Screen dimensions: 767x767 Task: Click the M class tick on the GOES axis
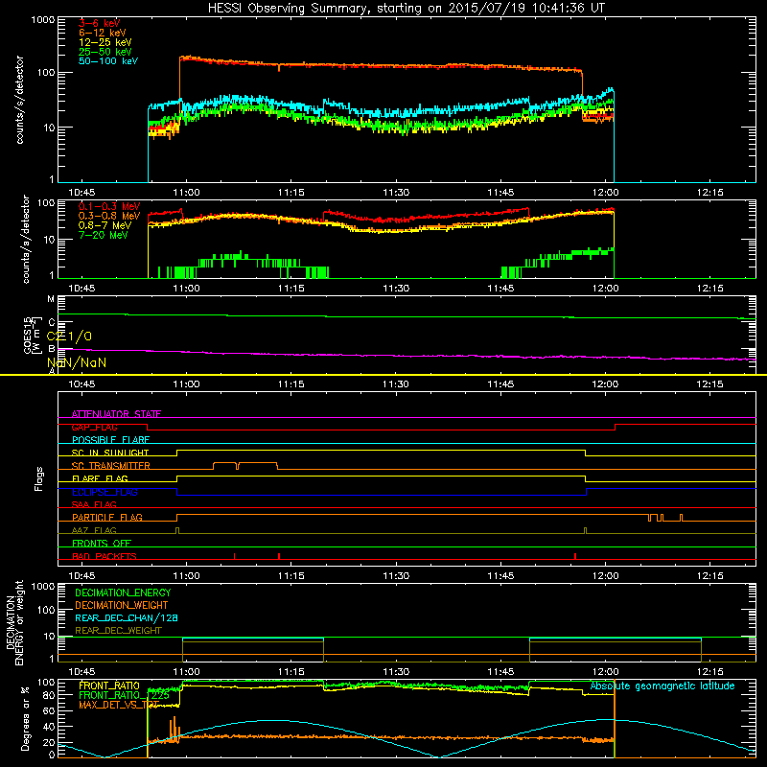point(51,299)
